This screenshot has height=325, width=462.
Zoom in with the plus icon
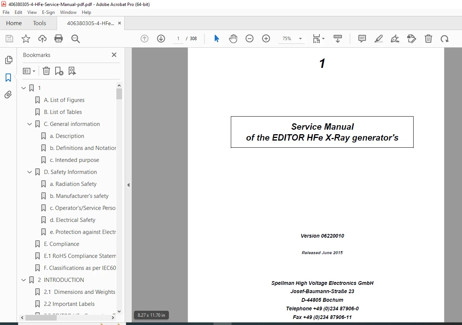[x=266, y=39]
